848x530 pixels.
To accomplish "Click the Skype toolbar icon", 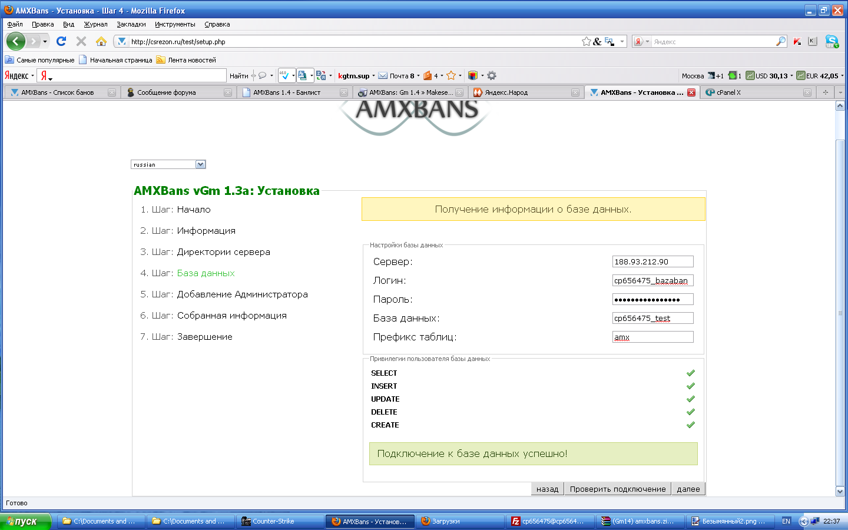I will tap(832, 41).
